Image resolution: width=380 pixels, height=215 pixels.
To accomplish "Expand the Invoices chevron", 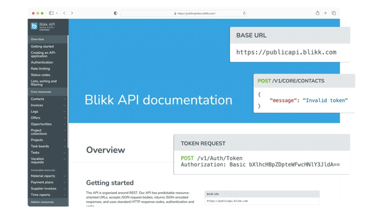I will (x=64, y=105).
